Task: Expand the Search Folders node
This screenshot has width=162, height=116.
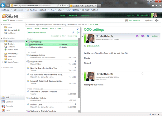Action: click(x=3, y=62)
